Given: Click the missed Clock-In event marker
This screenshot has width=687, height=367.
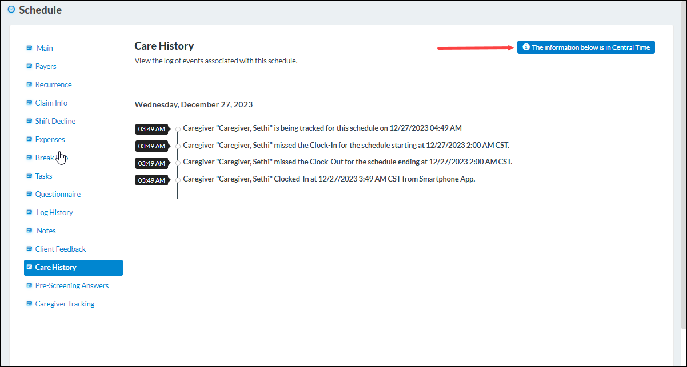Looking at the screenshot, I should coord(177,146).
